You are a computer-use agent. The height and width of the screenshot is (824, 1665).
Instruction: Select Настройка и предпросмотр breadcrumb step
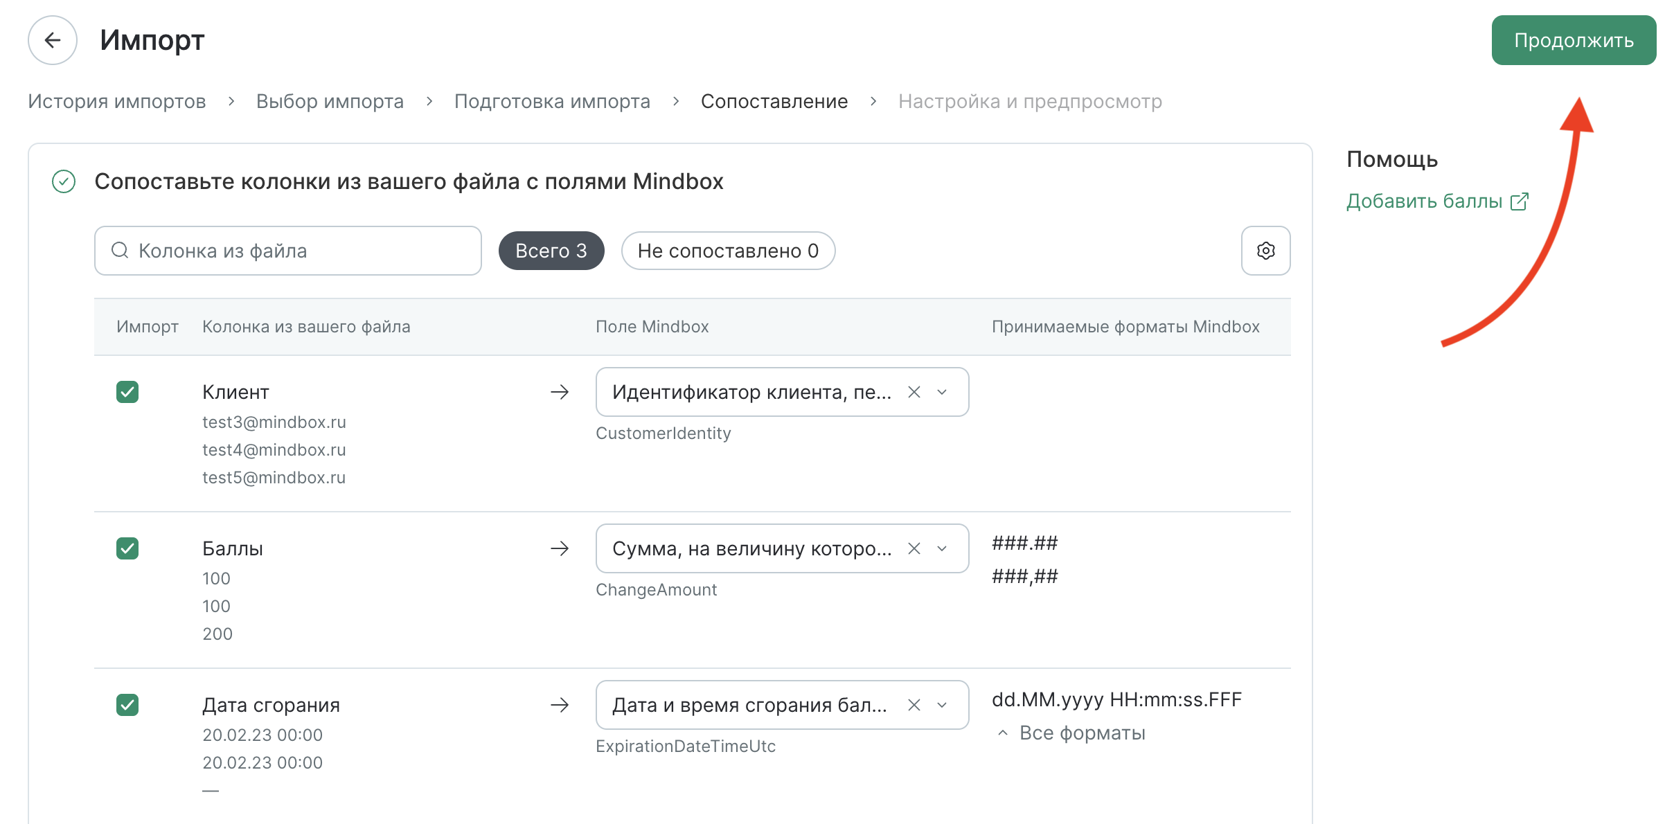pyautogui.click(x=1030, y=101)
